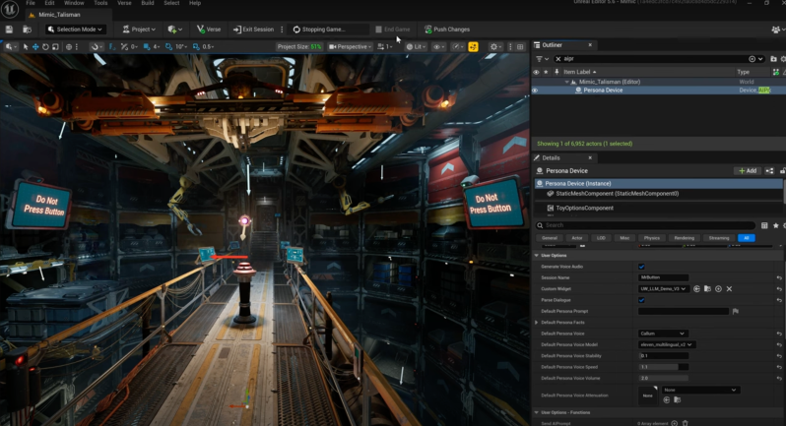The height and width of the screenshot is (426, 786).
Task: Click the Add button in the Details panel
Action: (x=748, y=171)
